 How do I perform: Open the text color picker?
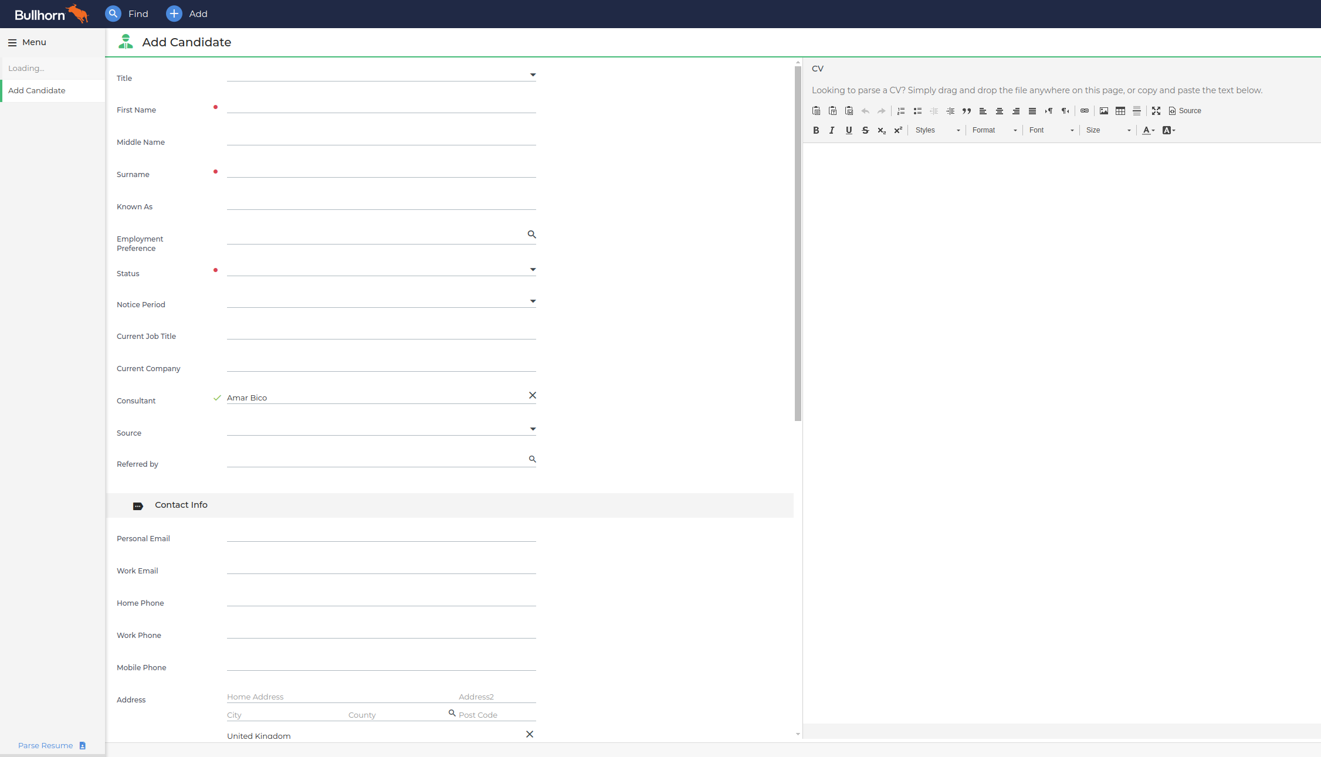[x=1148, y=130]
